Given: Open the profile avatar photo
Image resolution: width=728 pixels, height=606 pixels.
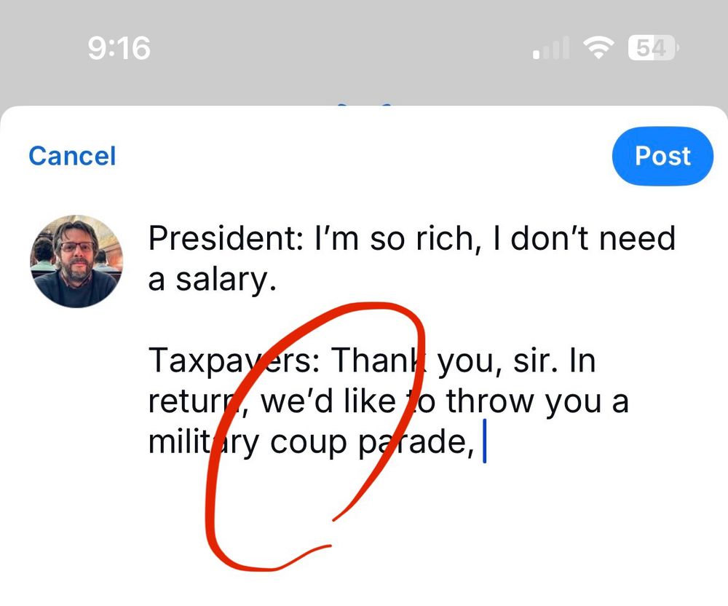Looking at the screenshot, I should coord(76,261).
